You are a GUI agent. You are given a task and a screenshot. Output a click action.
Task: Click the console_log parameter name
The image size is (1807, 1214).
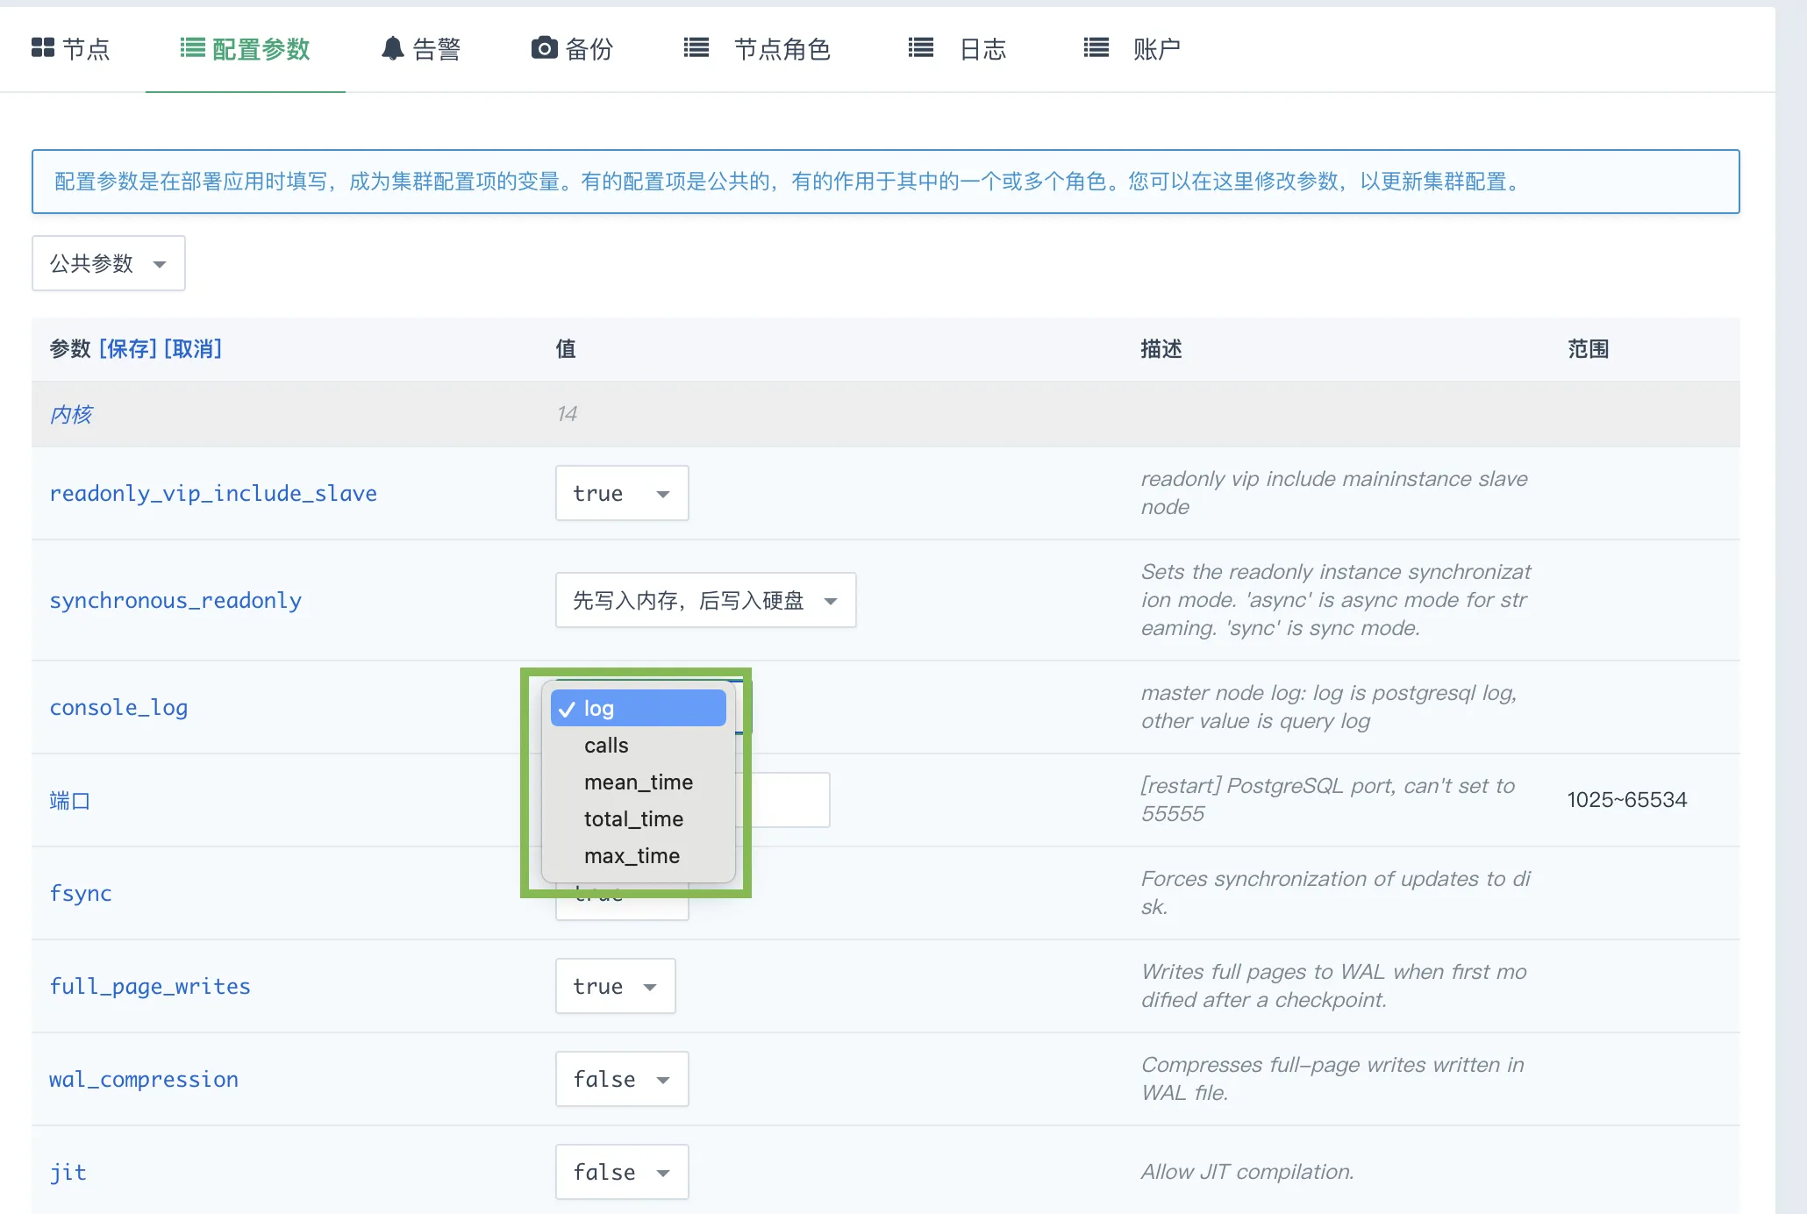pos(118,708)
